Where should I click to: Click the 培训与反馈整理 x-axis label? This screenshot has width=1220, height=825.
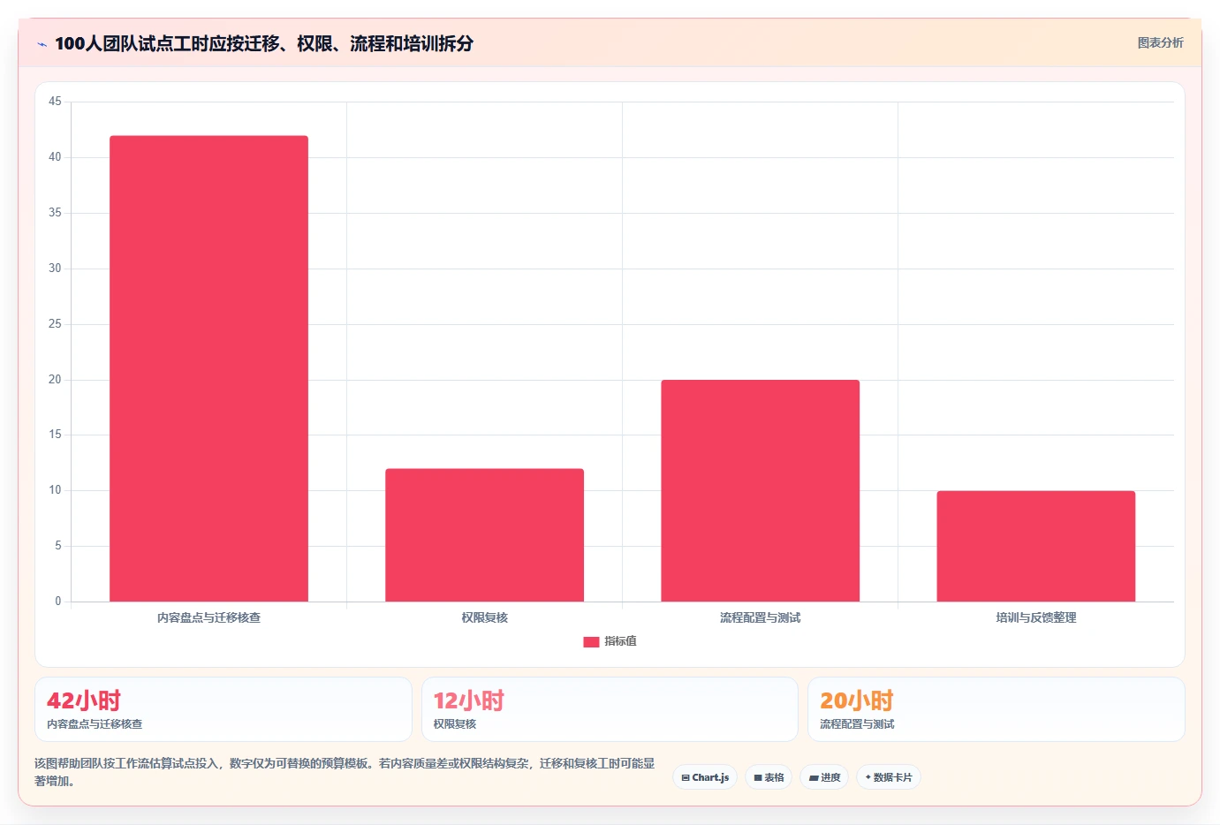pos(1035,617)
